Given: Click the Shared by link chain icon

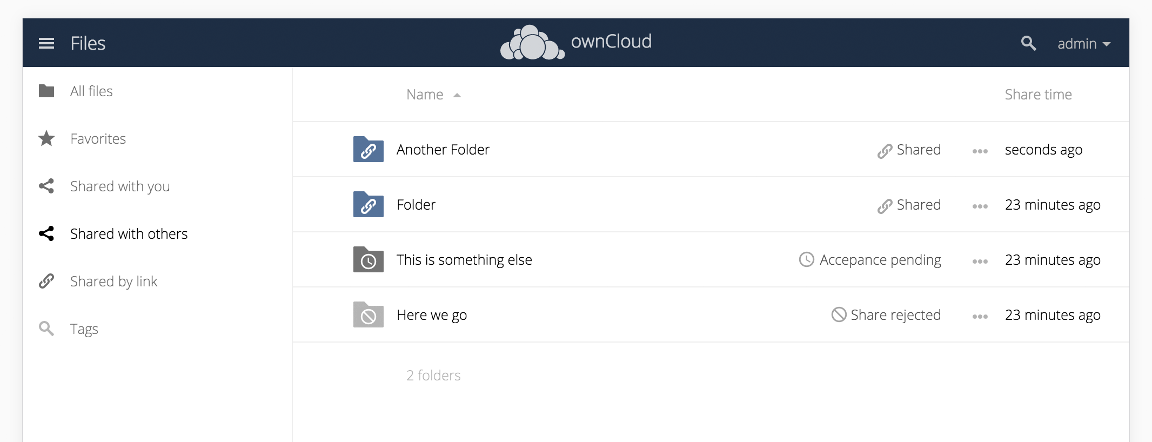Looking at the screenshot, I should click(x=46, y=281).
